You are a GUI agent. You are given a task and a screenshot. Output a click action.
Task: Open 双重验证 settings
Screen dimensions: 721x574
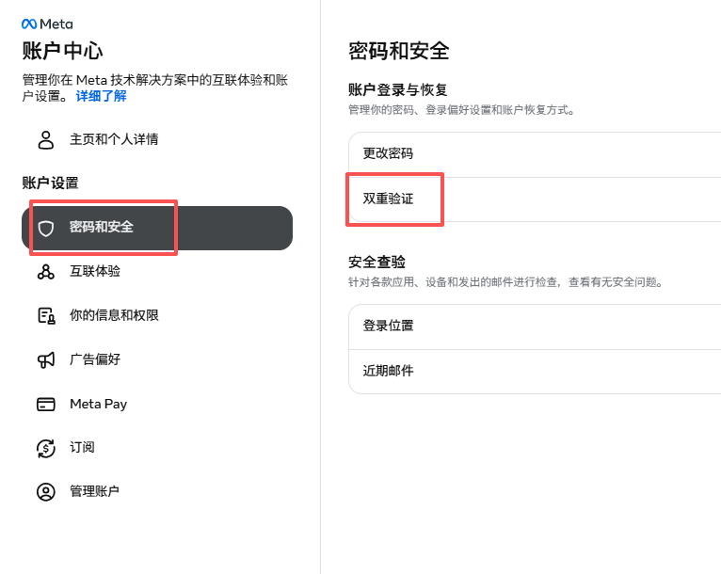[x=535, y=199]
